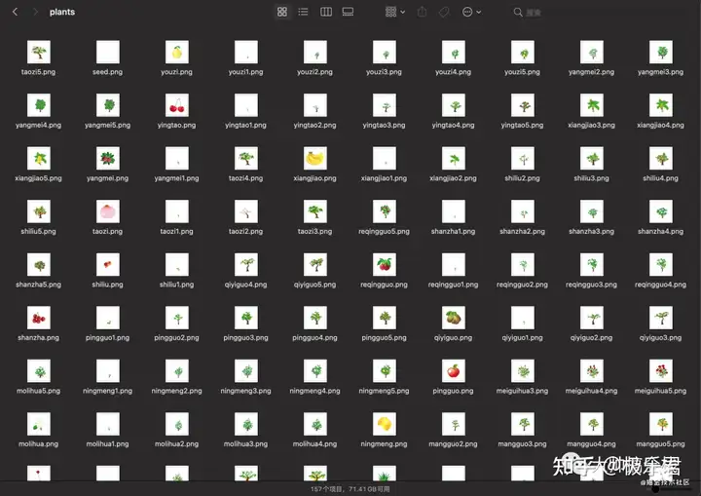Image resolution: width=701 pixels, height=496 pixels.
Task: Click the file name youzi4.png
Action: point(454,72)
